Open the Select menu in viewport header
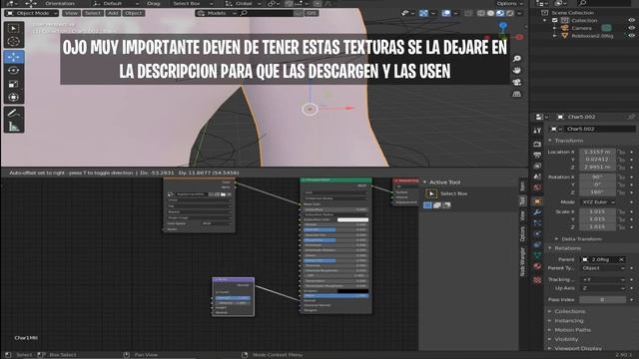The width and height of the screenshot is (639, 359). [93, 13]
